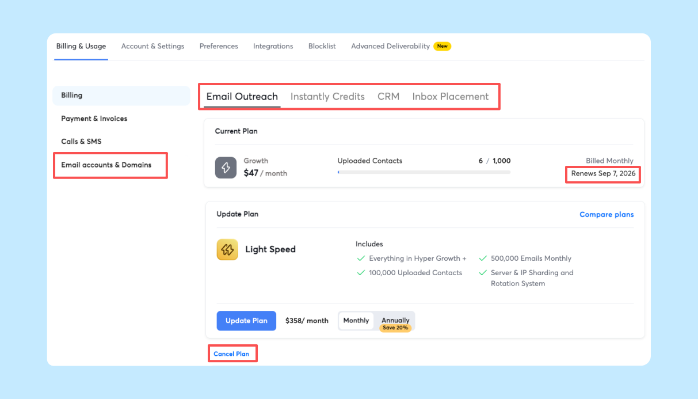The width and height of the screenshot is (698, 399).
Task: Click the Growth plan name label
Action: (x=256, y=161)
